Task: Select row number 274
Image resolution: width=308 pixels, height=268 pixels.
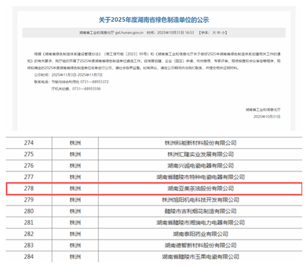Action: (x=29, y=143)
